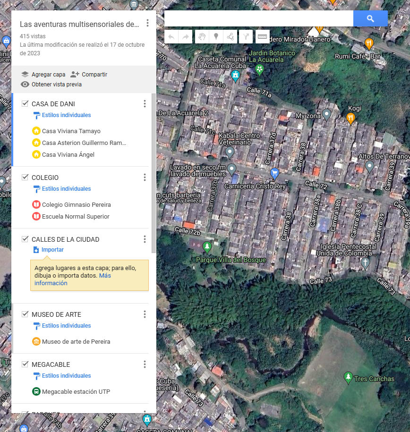Toggle MUSEO DE ARTE layer checkbox
The height and width of the screenshot is (432, 410).
pos(25,314)
